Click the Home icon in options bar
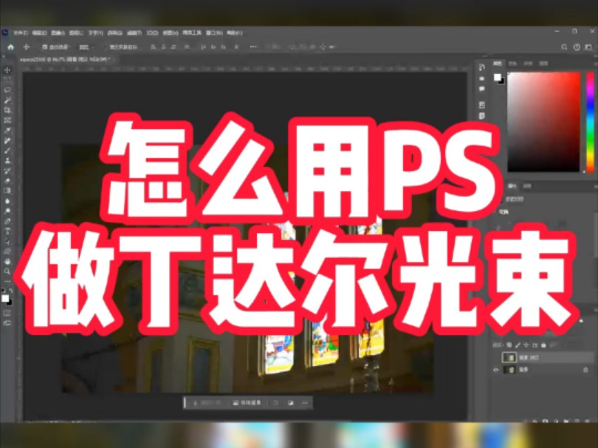This screenshot has width=598, height=448. click(10, 45)
